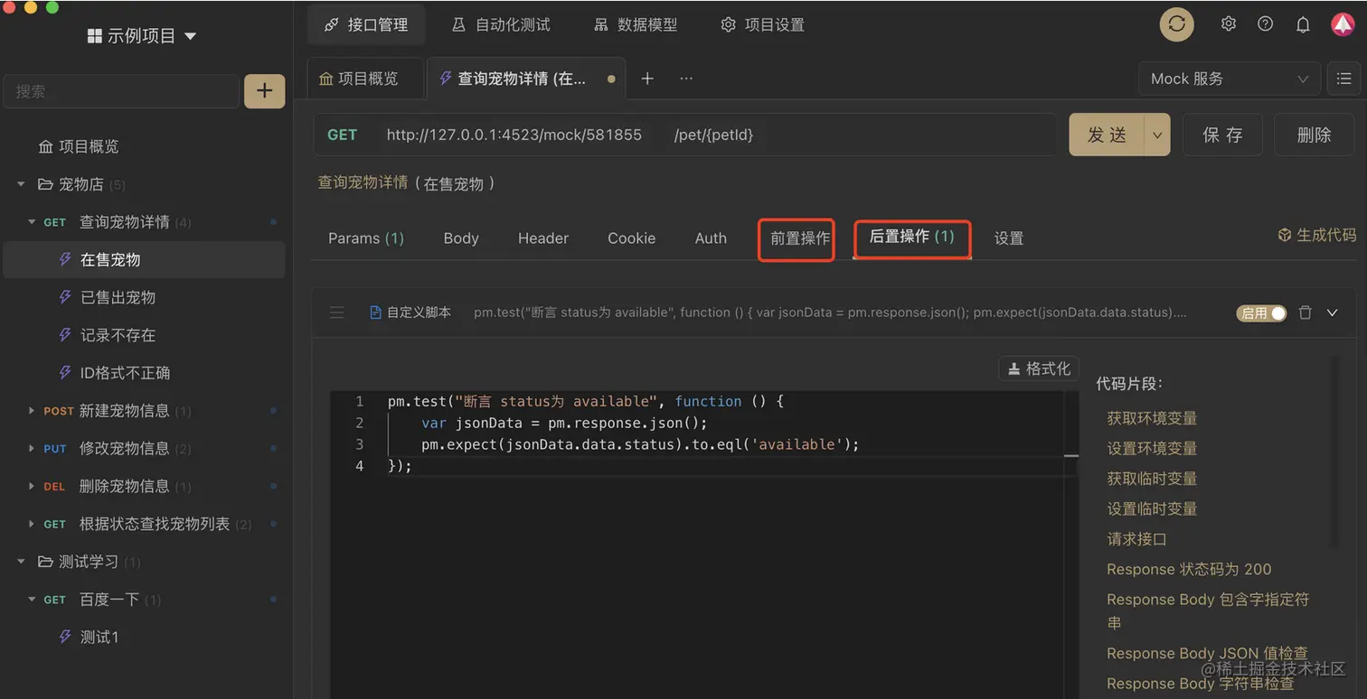Click the sidebar 搜索 input field
This screenshot has width=1367, height=699.
click(122, 91)
